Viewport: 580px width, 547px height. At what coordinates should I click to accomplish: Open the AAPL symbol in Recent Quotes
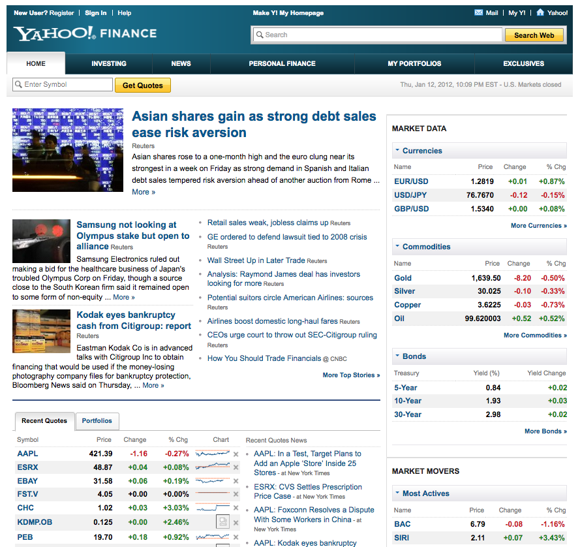pos(28,454)
